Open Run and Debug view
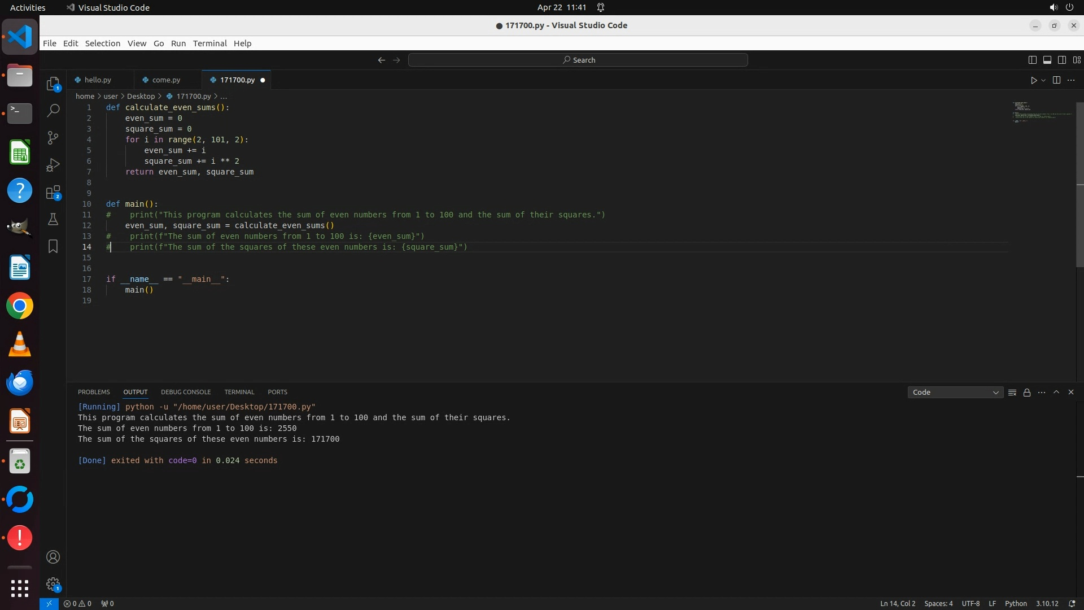Screen dimensions: 1084x610 point(53,165)
